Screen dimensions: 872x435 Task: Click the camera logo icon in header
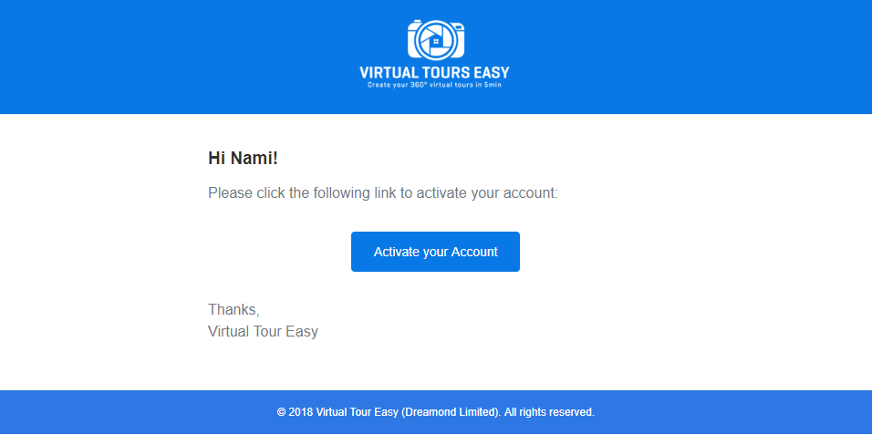click(436, 39)
